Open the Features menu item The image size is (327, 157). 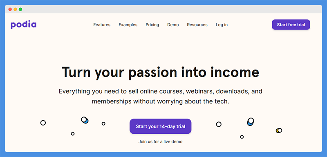pos(102,25)
